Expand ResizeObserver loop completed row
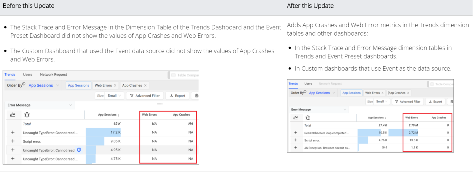The image size is (473, 173). pyautogui.click(x=296, y=133)
